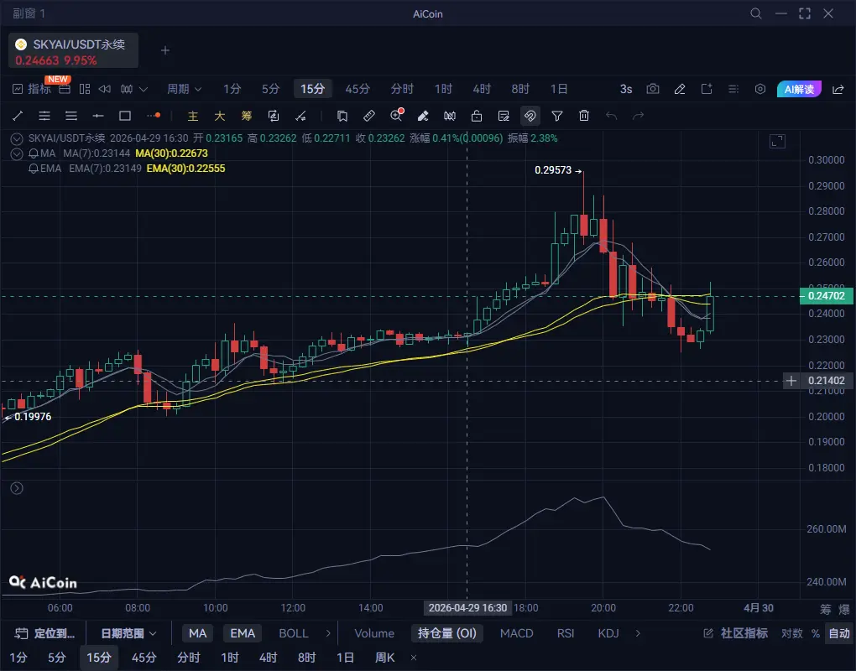856x671 pixels.
Task: Select the 周K timeframe in bottom bar
Action: pyautogui.click(x=385, y=658)
